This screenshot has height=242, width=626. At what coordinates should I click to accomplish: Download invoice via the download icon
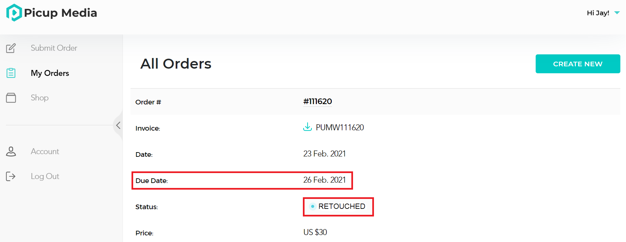coord(308,127)
